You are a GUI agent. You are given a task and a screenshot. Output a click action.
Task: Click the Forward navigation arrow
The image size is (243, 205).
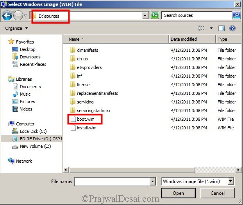18,16
